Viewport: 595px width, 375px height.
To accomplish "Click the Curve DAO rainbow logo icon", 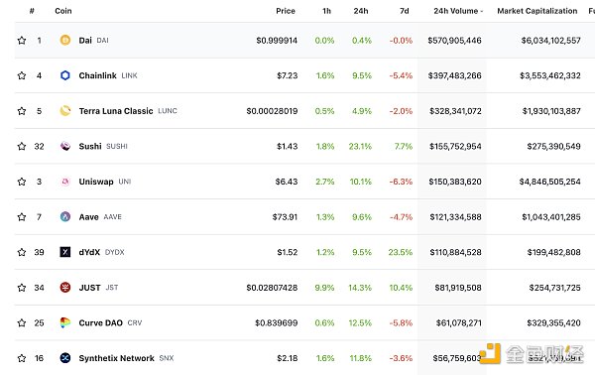I will coord(65,322).
